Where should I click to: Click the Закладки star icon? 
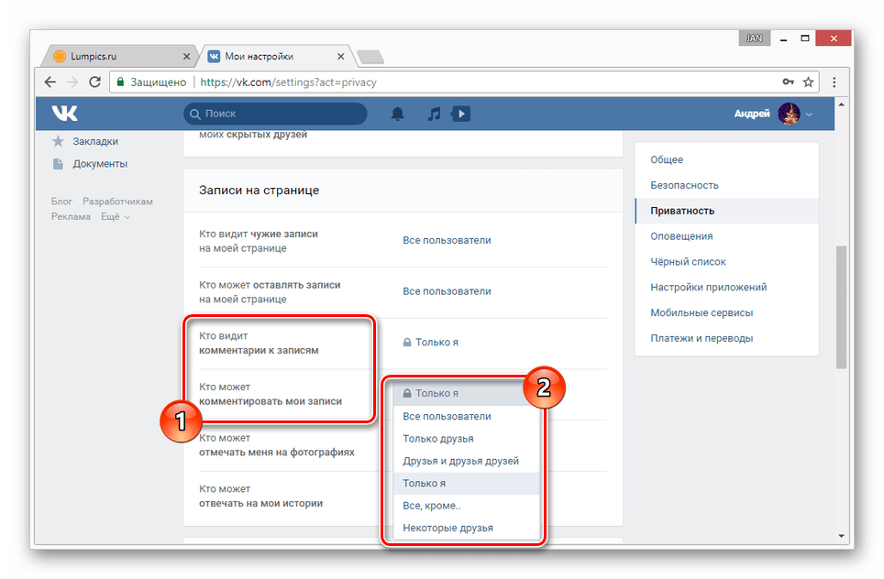click(x=58, y=141)
